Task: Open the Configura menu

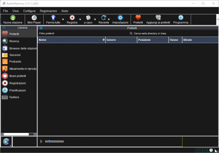Action: click(x=29, y=11)
